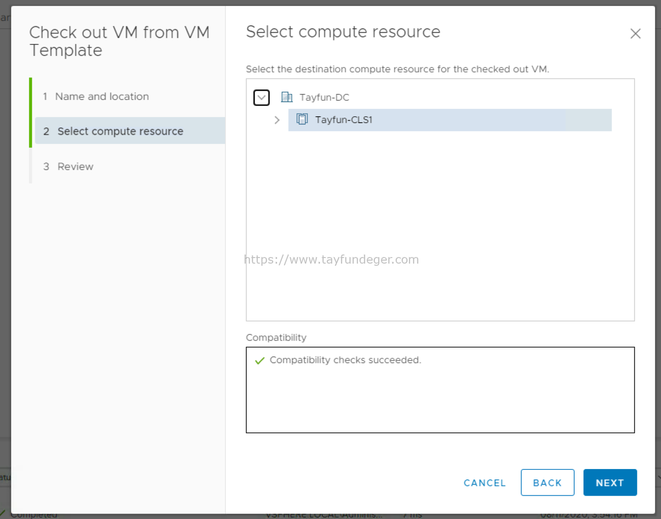Click the BACK button
This screenshot has width=661, height=519.
pyautogui.click(x=547, y=482)
